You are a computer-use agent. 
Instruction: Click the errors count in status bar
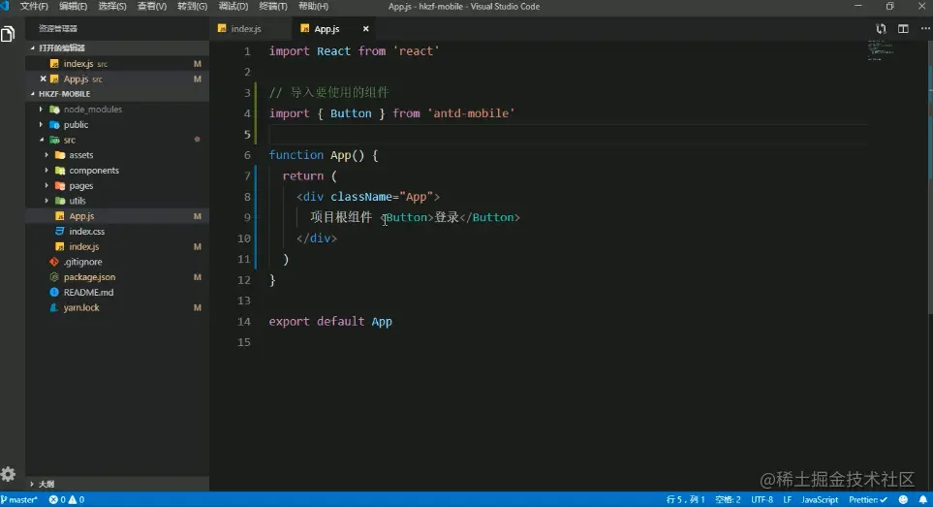point(57,500)
